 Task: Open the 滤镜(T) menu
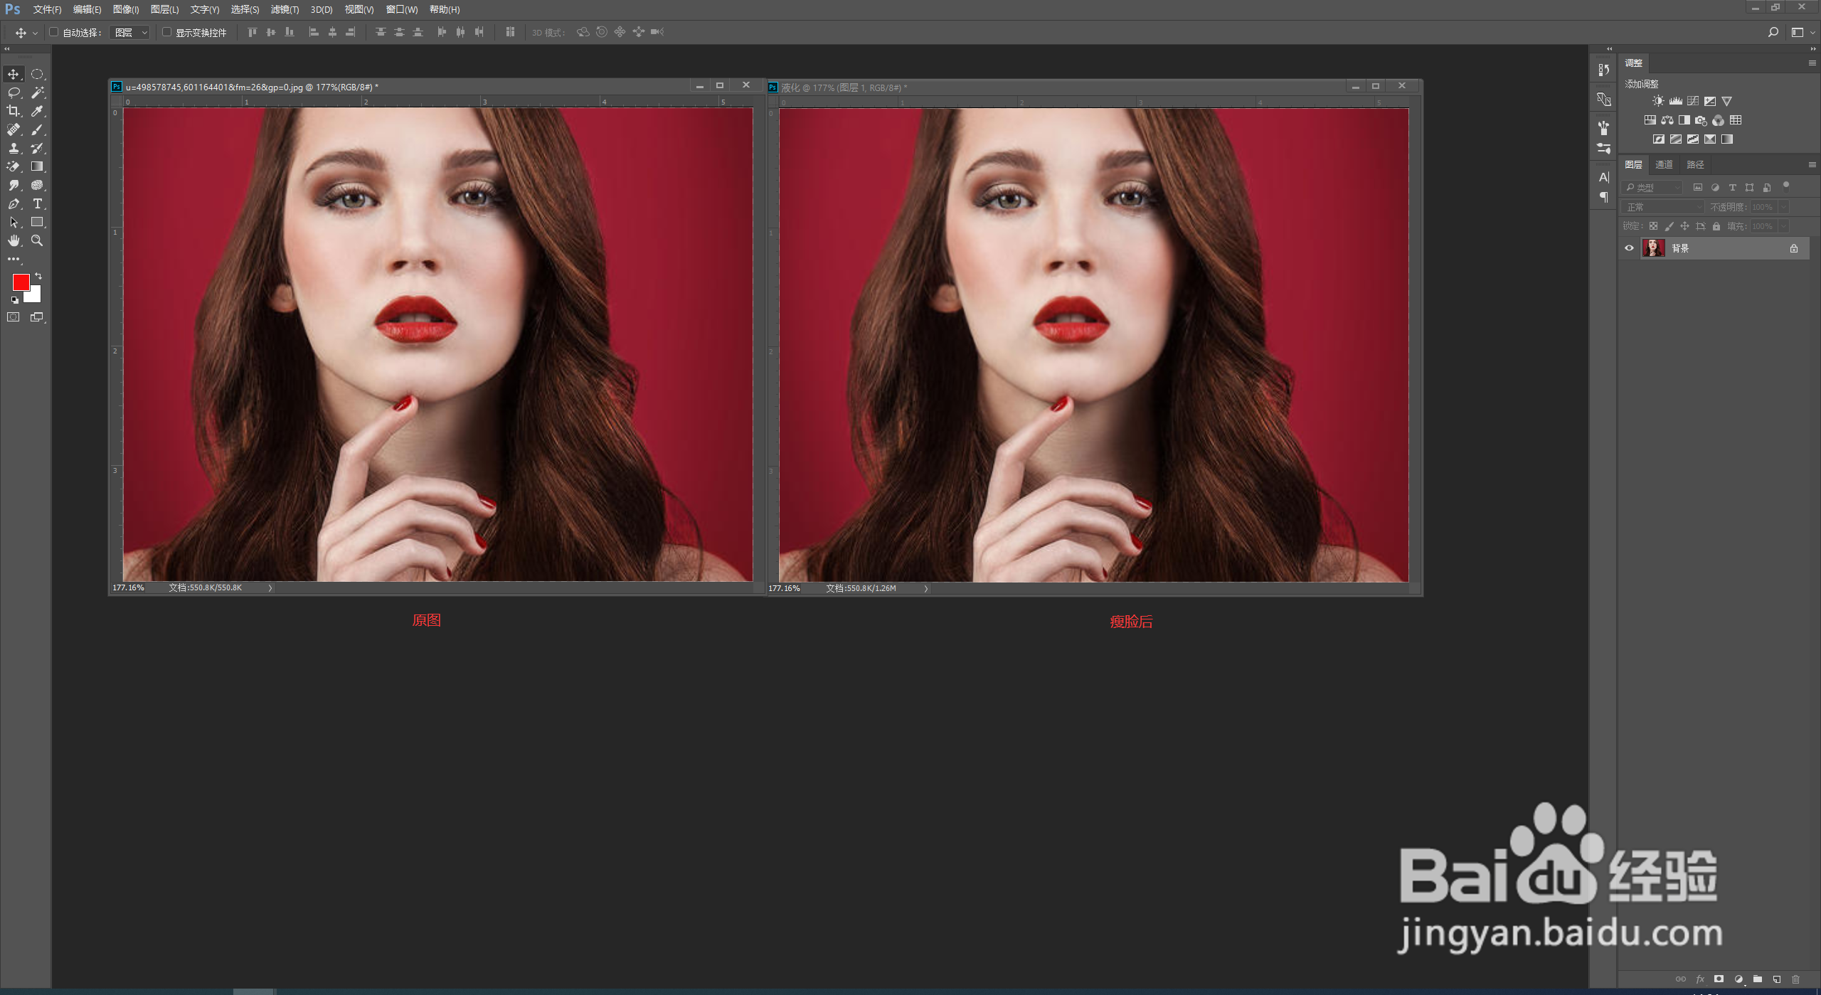(285, 9)
